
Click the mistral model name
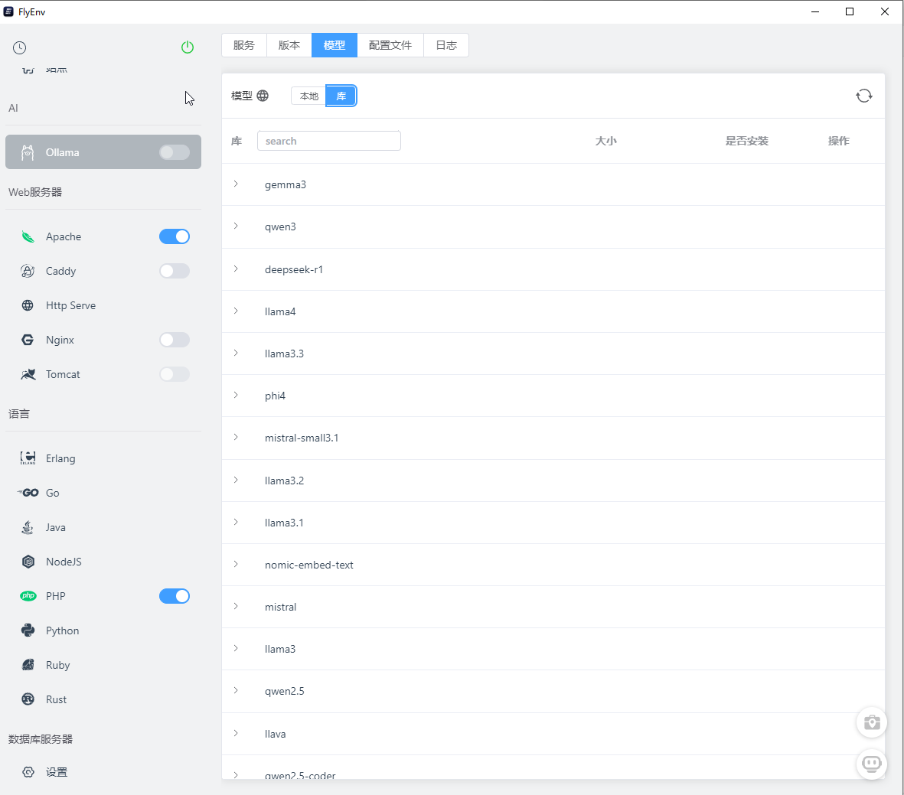tap(281, 607)
